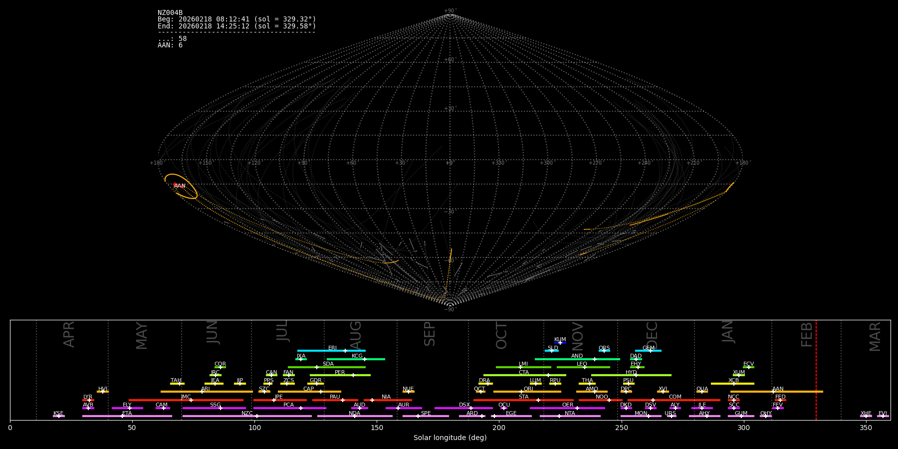This screenshot has height=449, width=898.
Task: Click the AND shower label
Action: tap(577, 356)
